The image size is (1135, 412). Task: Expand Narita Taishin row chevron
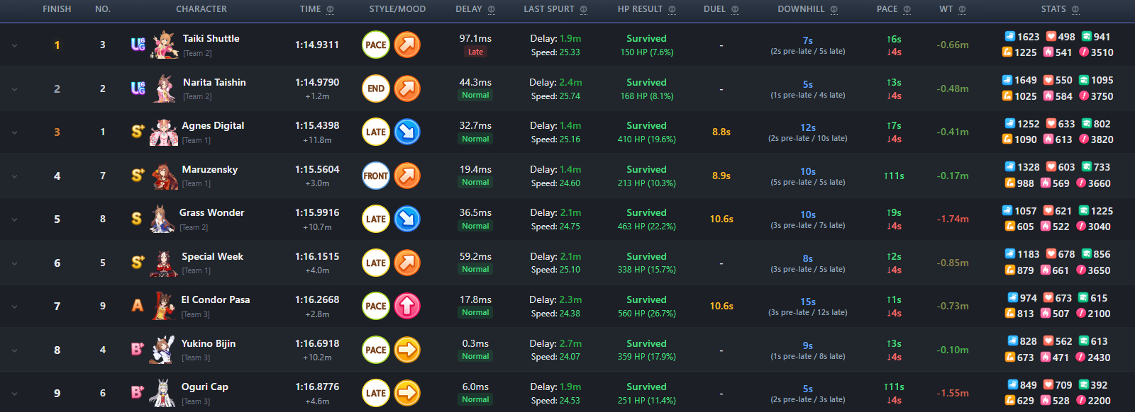[14, 89]
